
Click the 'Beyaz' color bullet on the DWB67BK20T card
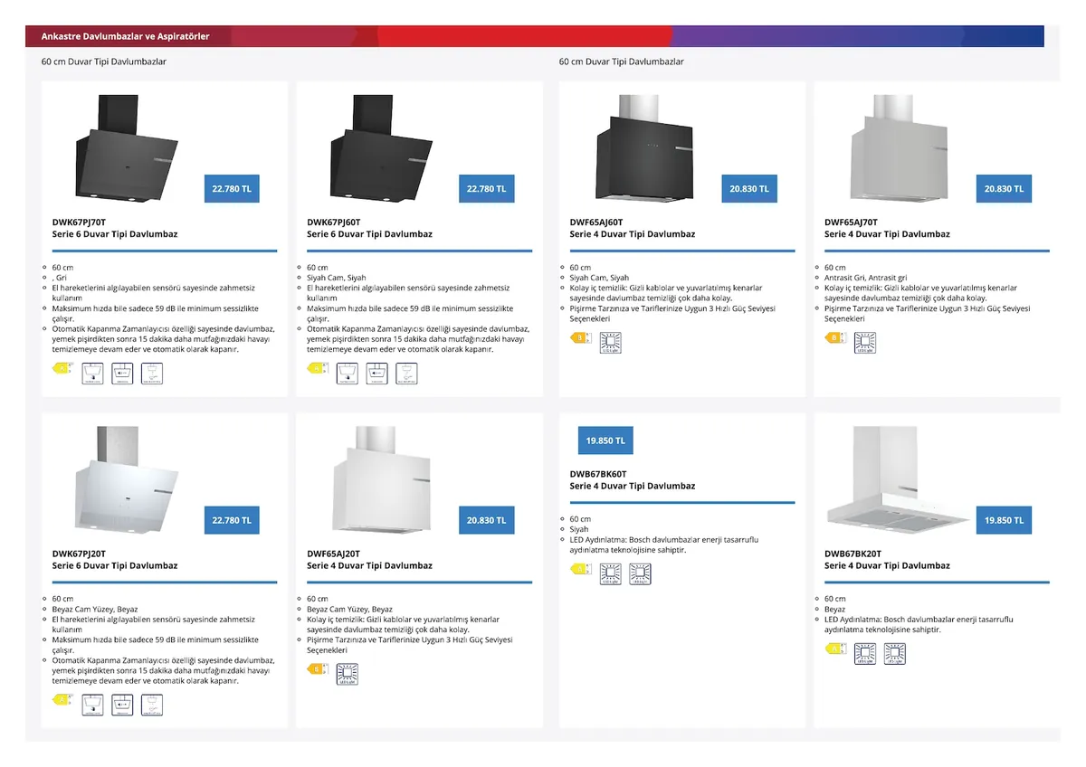pyautogui.click(x=835, y=609)
